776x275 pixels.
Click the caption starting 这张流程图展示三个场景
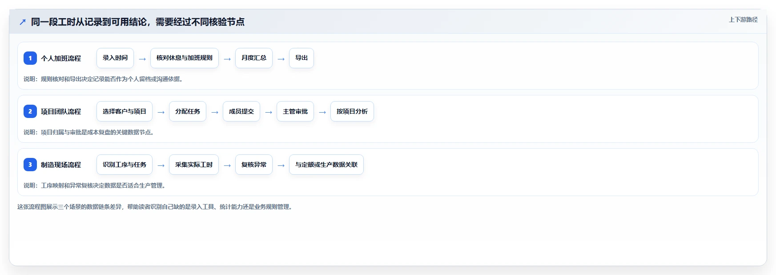tap(156, 207)
